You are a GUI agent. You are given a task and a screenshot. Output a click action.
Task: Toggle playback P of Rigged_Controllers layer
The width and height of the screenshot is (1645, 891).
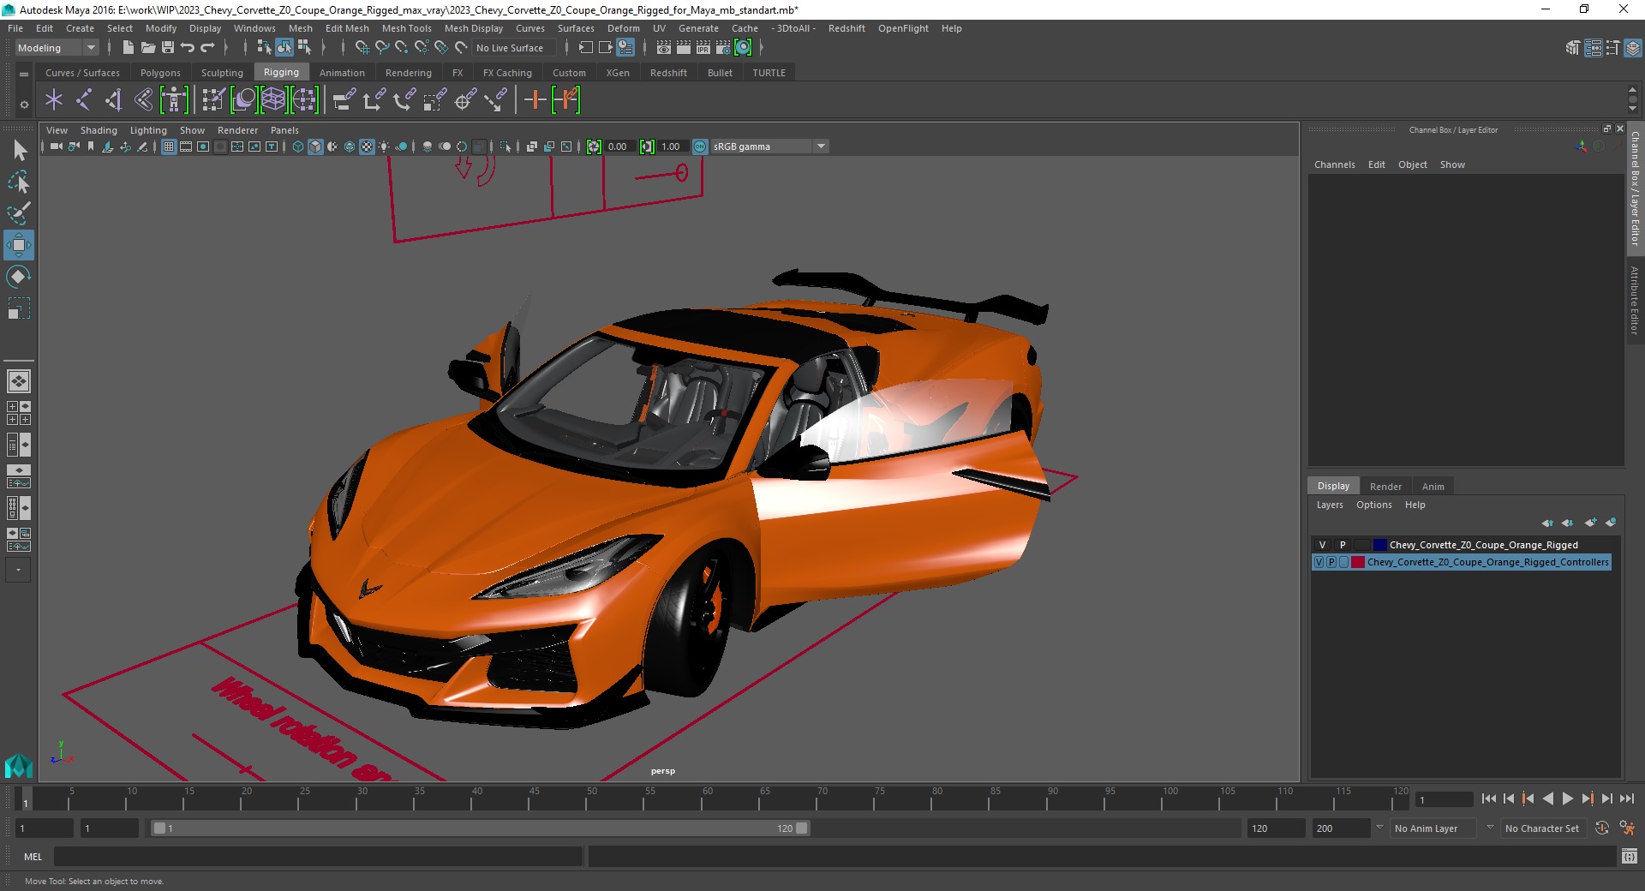(x=1331, y=562)
